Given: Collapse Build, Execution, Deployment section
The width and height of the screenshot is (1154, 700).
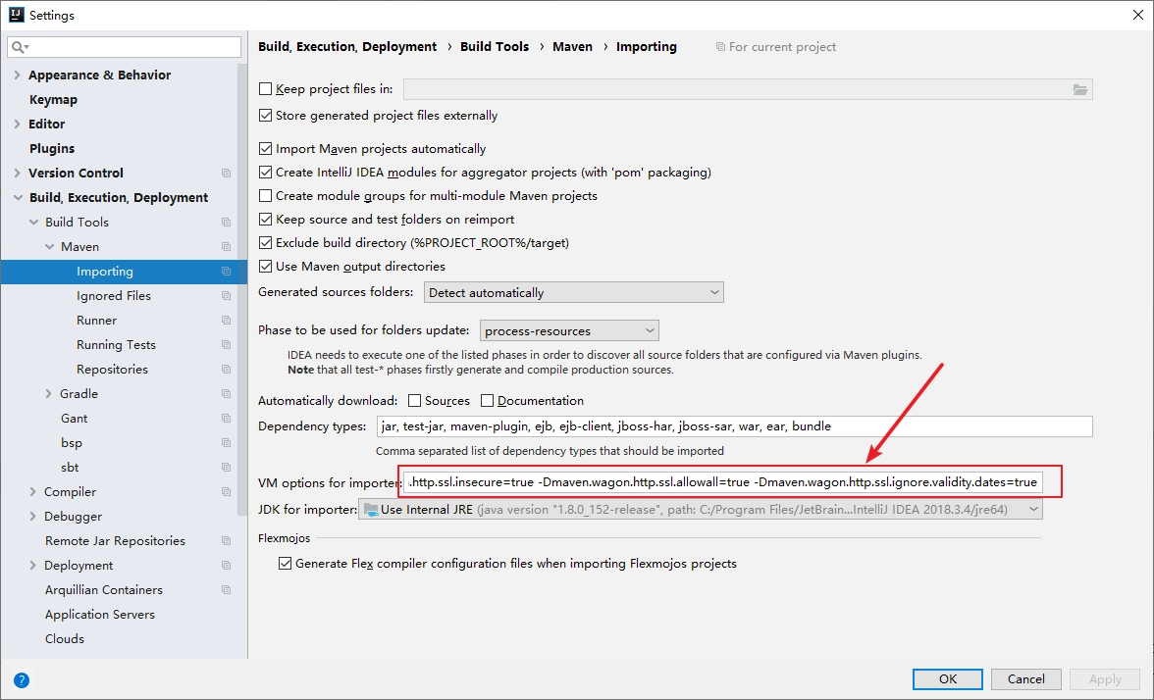Looking at the screenshot, I should click(x=17, y=198).
